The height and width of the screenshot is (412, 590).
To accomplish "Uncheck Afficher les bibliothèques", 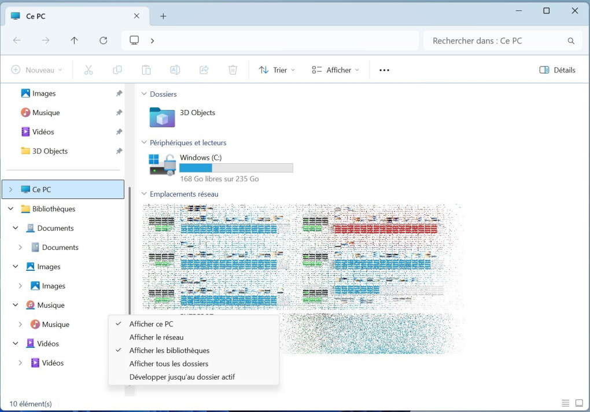I will (194, 350).
